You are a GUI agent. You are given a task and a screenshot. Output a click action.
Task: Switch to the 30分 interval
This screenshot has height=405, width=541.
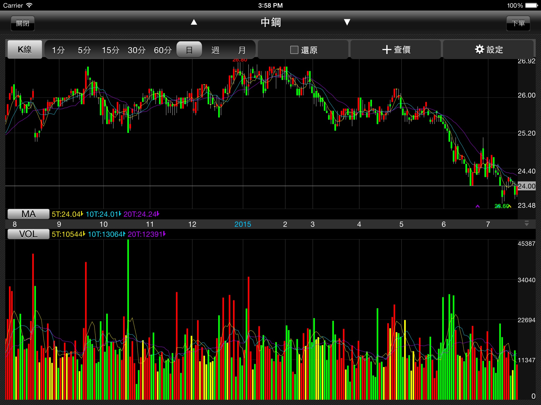pos(137,50)
